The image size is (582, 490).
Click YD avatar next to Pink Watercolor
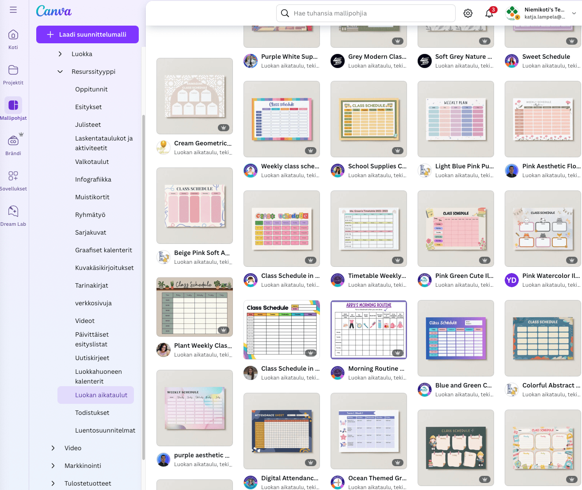click(512, 280)
